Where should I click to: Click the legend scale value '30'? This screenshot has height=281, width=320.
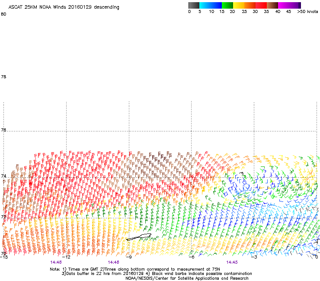(x=255, y=12)
